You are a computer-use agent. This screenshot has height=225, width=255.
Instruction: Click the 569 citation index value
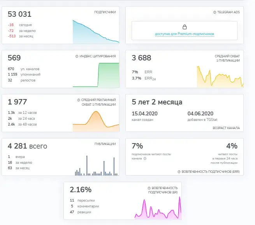click(14, 58)
